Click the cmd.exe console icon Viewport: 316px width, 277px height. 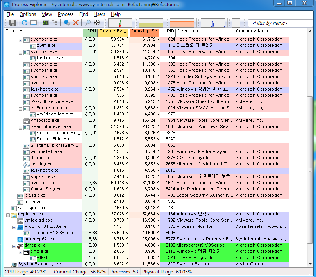tap(27, 252)
